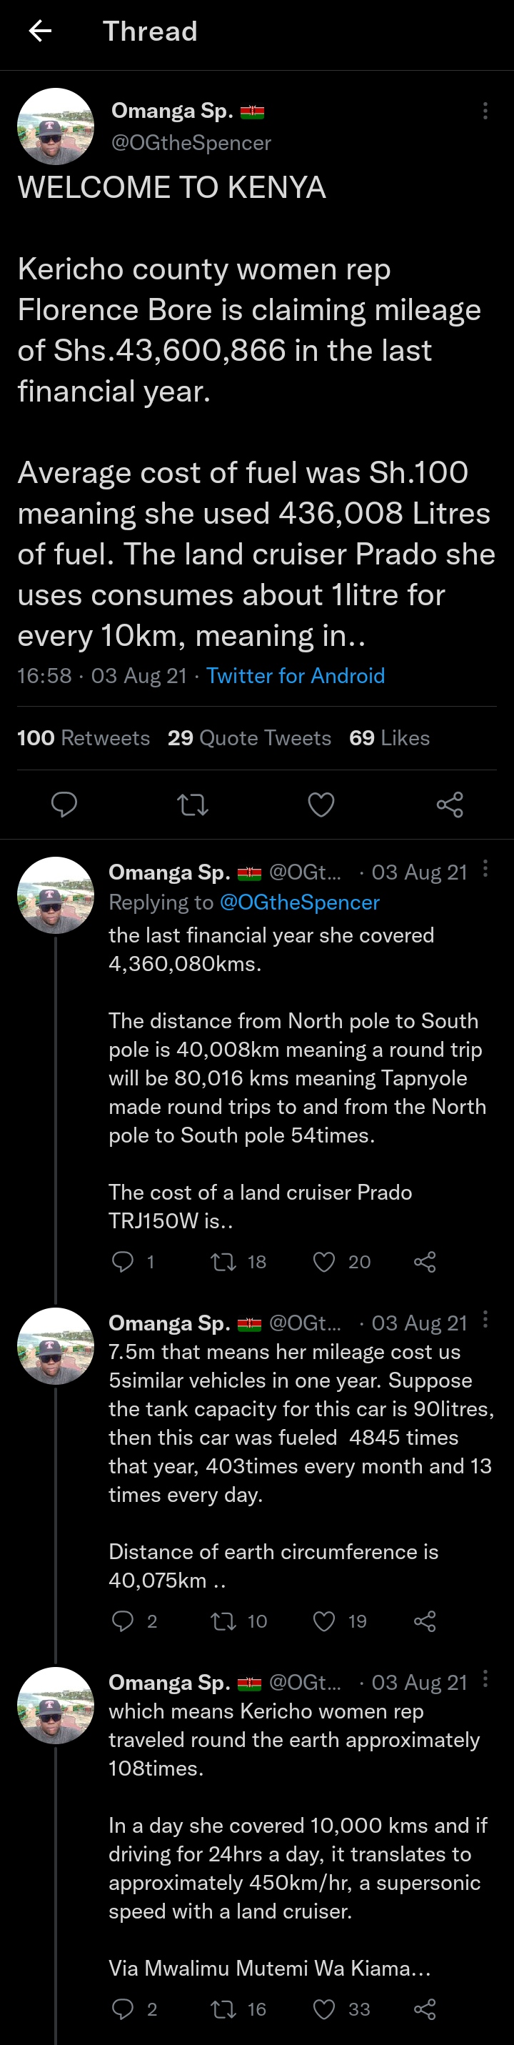Open more menu on the 4,360,080kms reply

coord(485,868)
